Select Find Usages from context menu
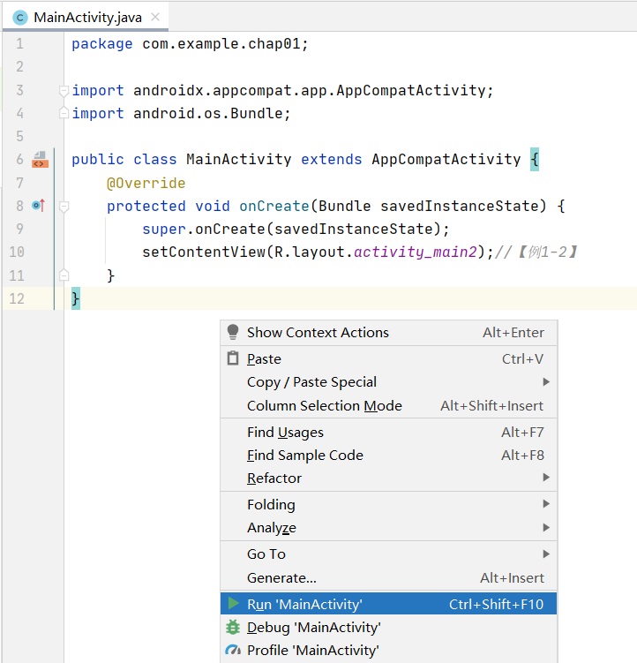The height and width of the screenshot is (663, 637). 285,432
